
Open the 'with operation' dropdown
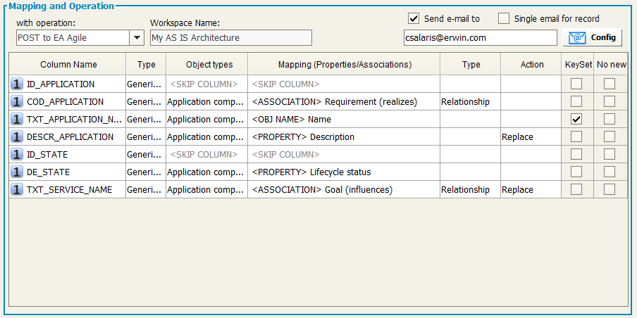(136, 38)
